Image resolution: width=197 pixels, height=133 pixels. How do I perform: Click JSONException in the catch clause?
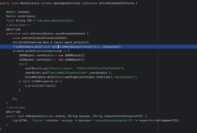[x=43, y=81]
